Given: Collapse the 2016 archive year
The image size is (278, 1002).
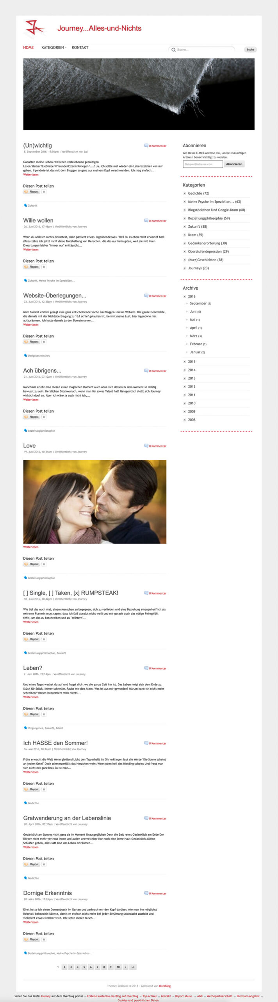Looking at the screenshot, I should [x=185, y=297].
